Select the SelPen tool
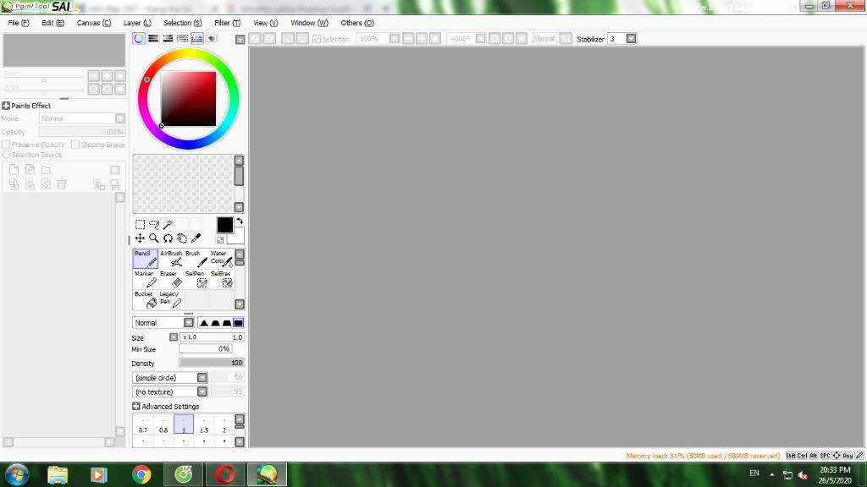 pos(196,279)
